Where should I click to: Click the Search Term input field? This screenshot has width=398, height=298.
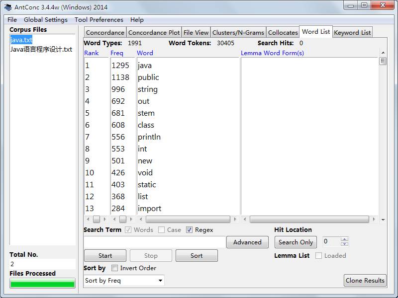154,242
